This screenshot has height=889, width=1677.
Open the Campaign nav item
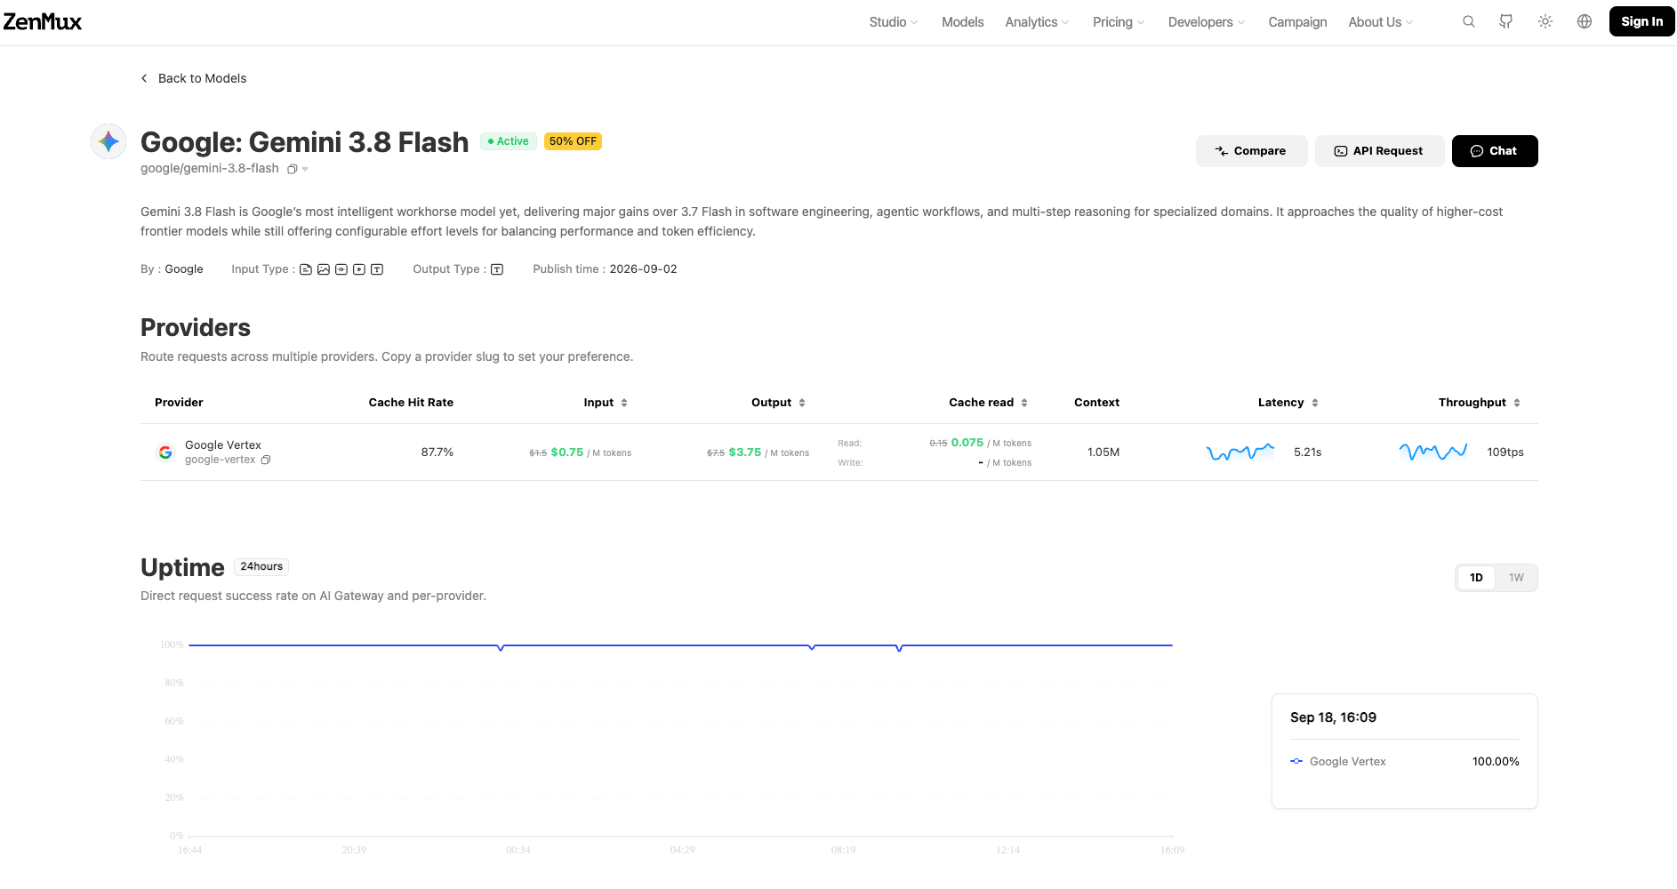click(x=1297, y=22)
